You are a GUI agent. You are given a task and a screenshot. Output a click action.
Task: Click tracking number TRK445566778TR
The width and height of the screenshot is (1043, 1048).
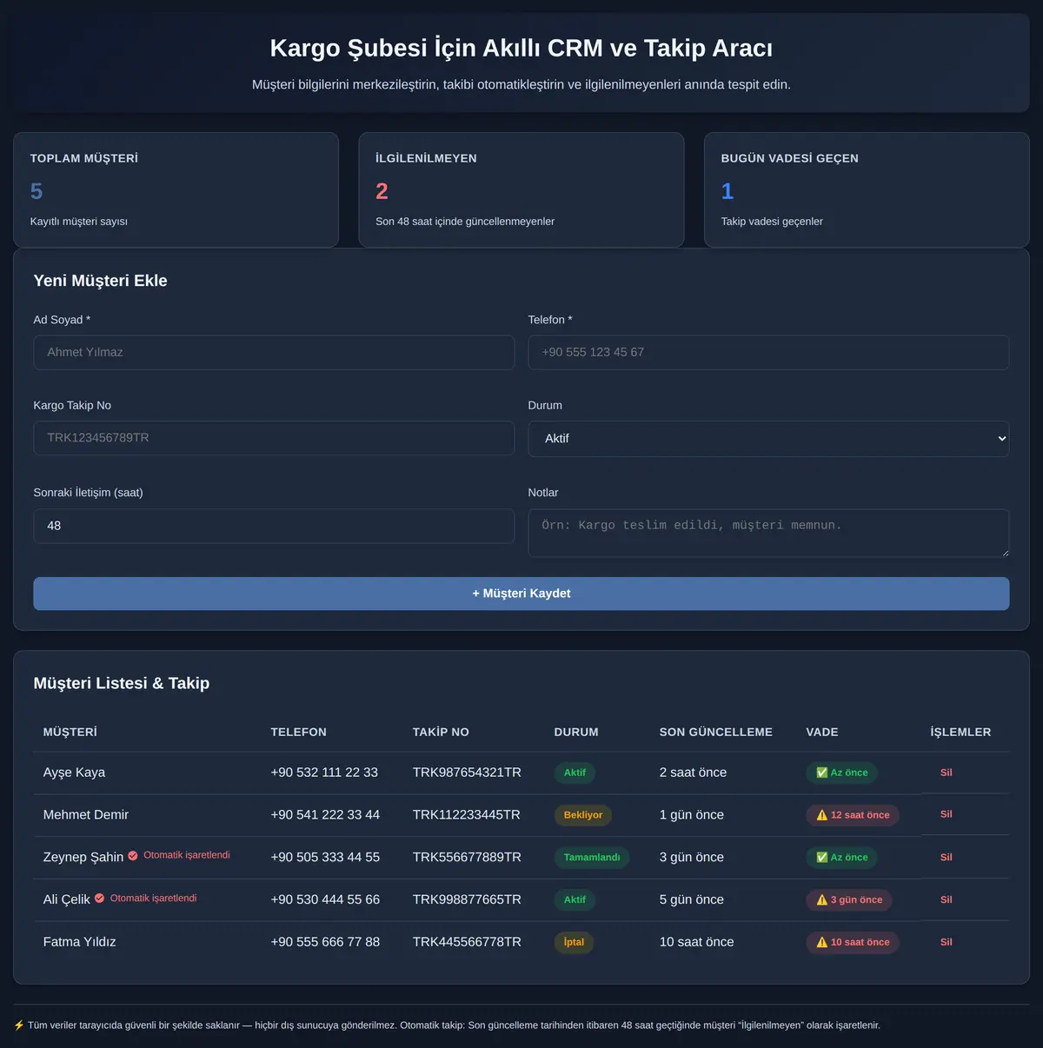pos(467,942)
